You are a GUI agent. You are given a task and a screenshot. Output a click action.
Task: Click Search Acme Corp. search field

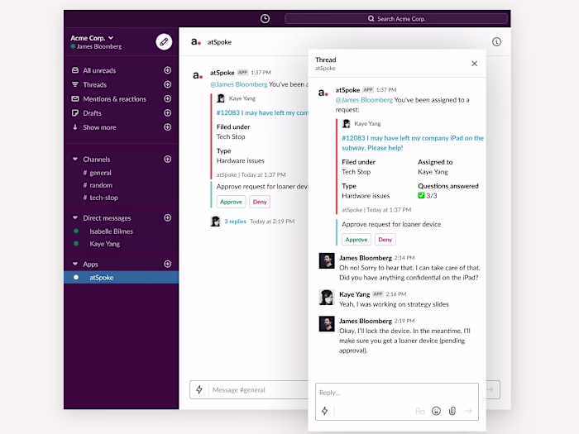pos(396,19)
